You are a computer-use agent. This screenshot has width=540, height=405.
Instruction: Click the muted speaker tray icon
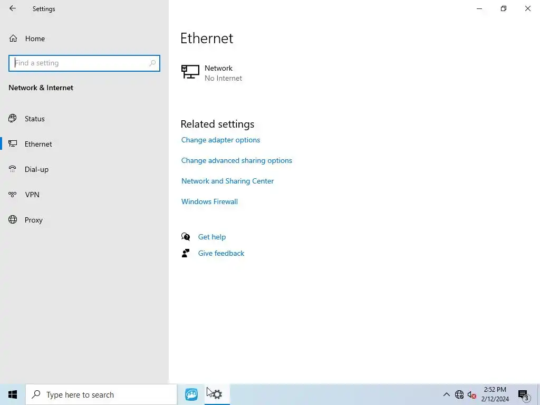(x=472, y=394)
